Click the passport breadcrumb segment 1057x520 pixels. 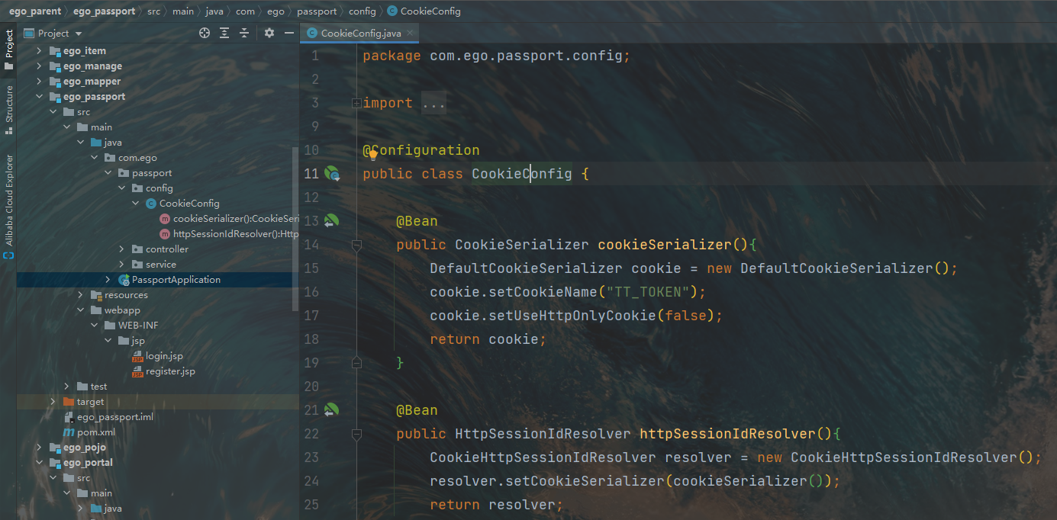pos(317,11)
